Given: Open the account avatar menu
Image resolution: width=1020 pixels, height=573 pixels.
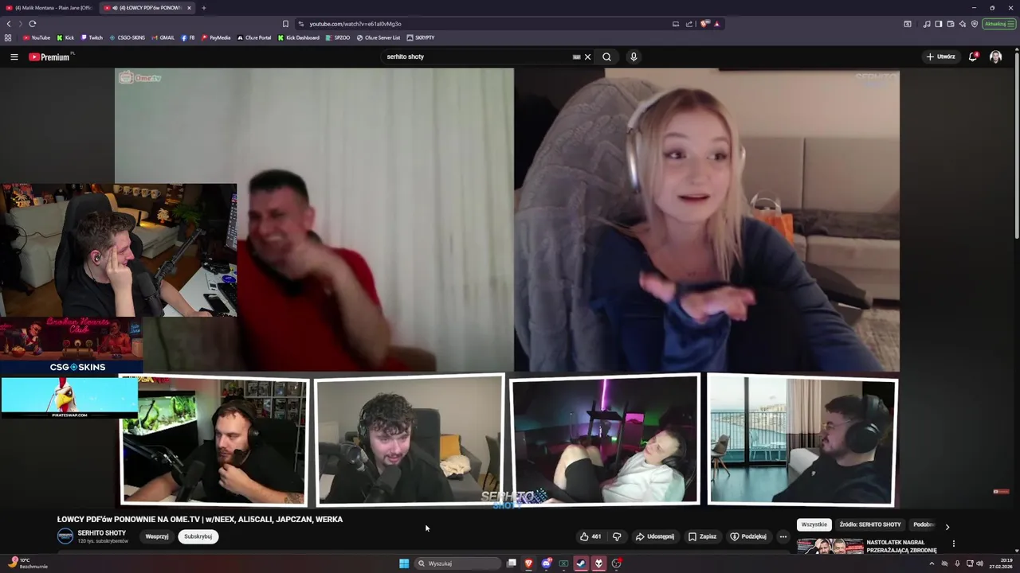Looking at the screenshot, I should [x=995, y=57].
